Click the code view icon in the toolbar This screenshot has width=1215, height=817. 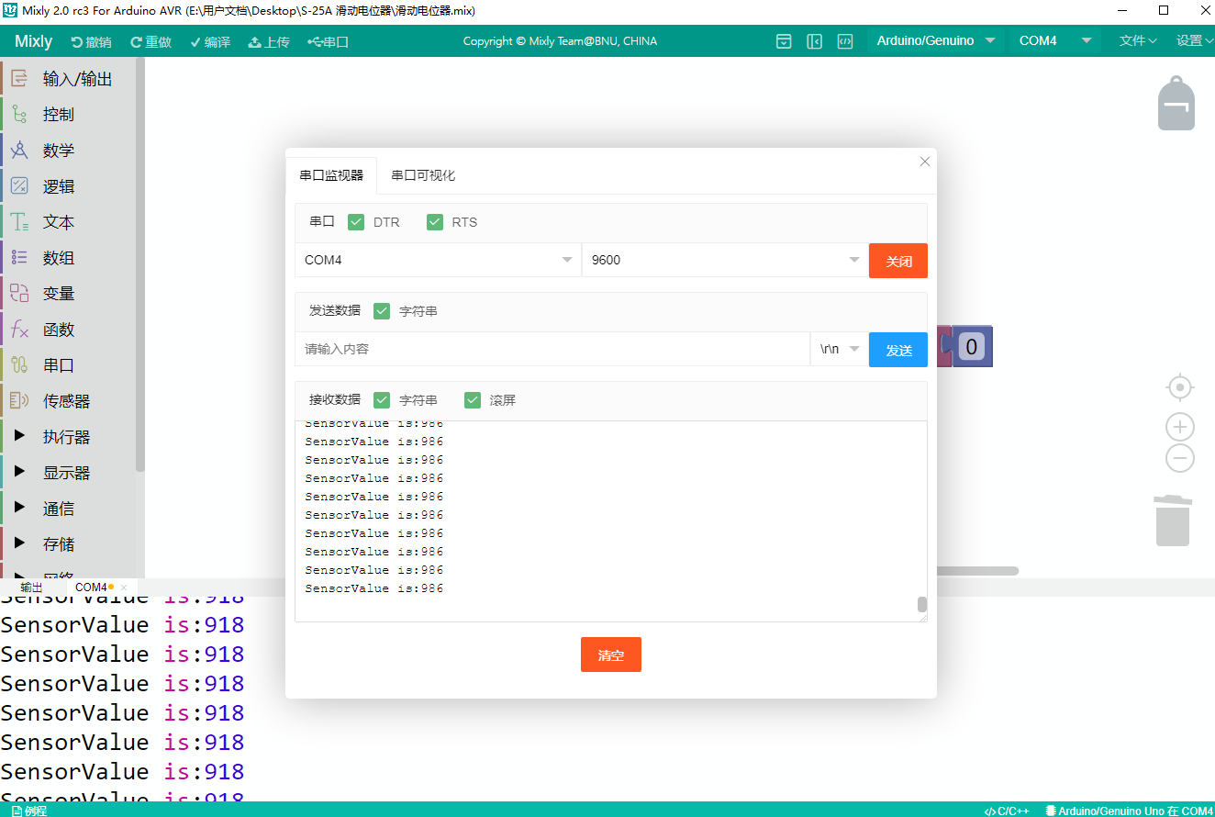(845, 41)
